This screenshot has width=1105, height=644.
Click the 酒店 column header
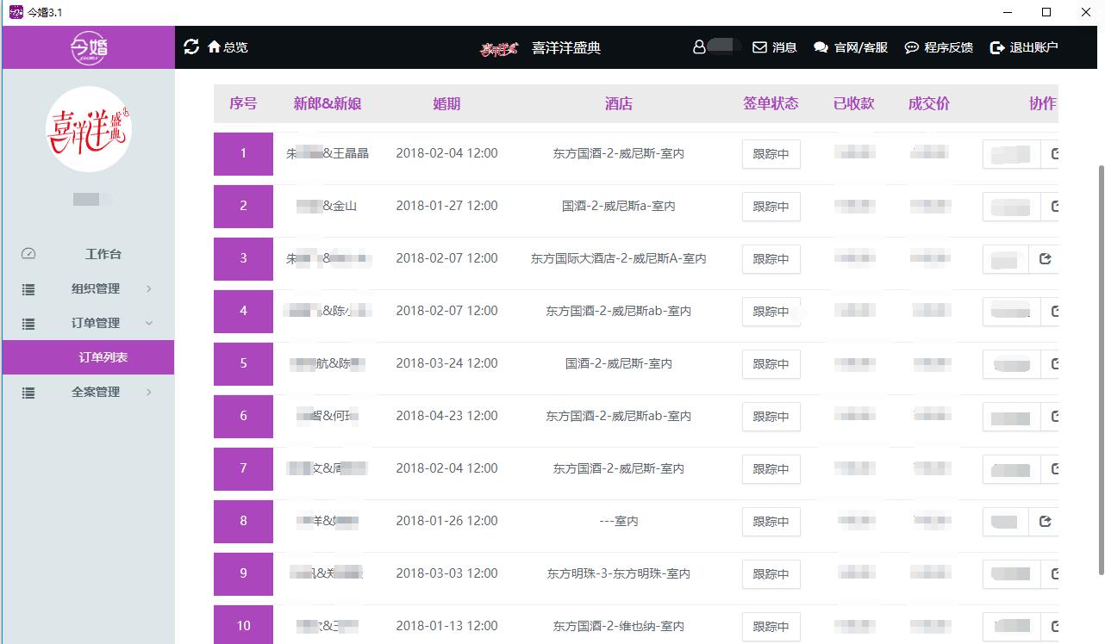(x=619, y=103)
